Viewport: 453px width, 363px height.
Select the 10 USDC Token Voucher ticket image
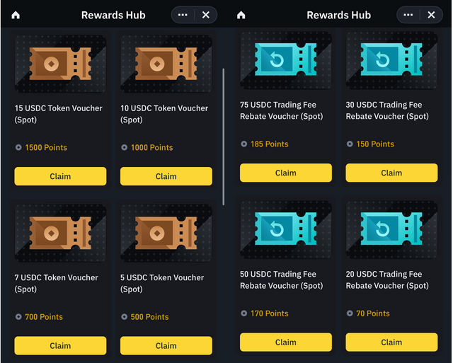[166, 64]
